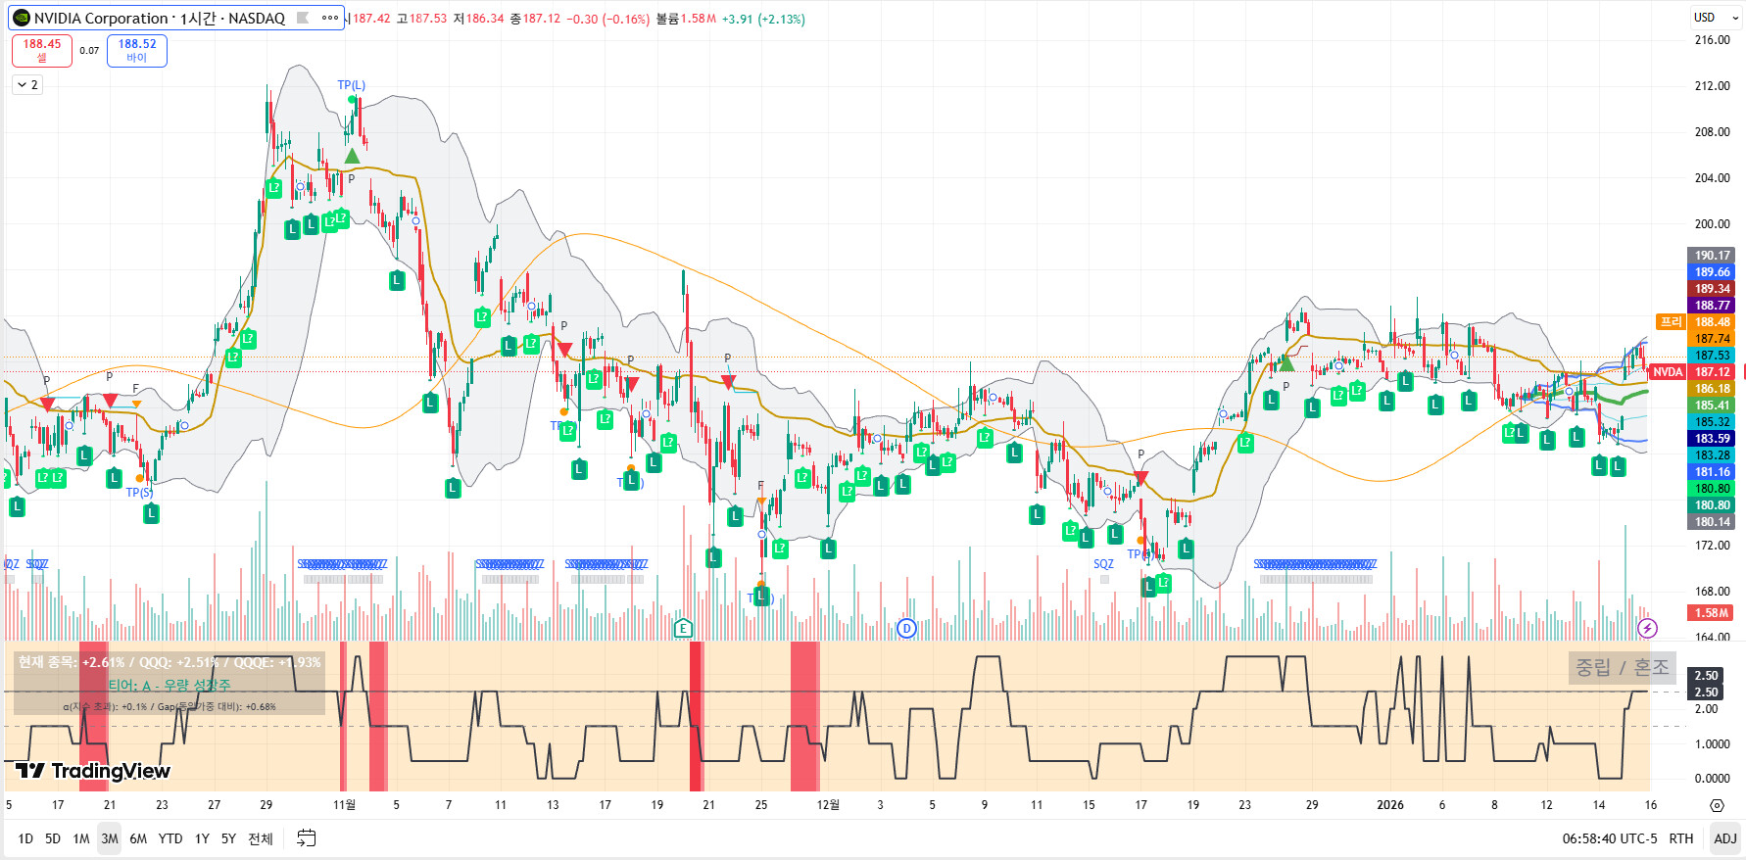Select the 5D range tab
The image size is (1746, 860).
coord(53,838)
